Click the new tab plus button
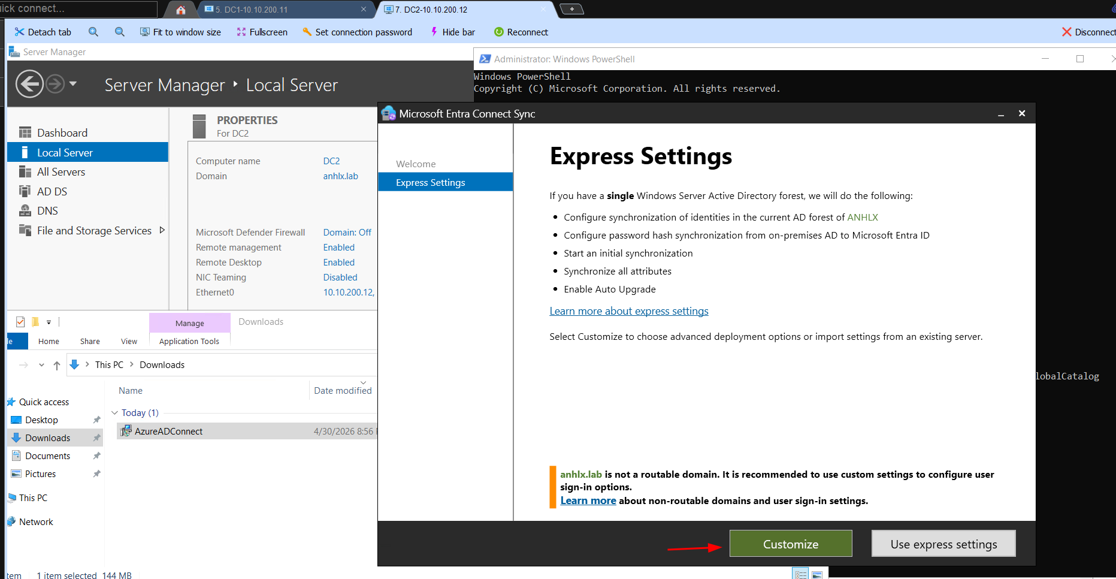Image resolution: width=1116 pixels, height=579 pixels. pyautogui.click(x=571, y=9)
